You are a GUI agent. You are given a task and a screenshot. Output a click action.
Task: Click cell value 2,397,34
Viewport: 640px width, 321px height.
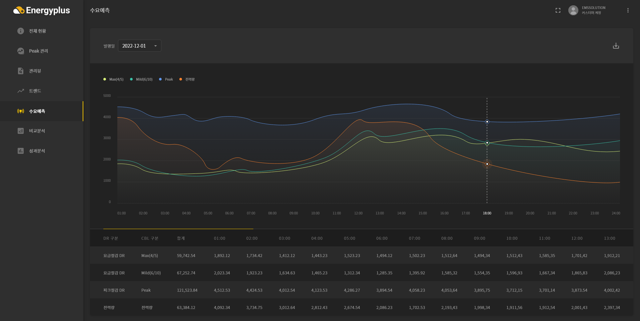point(612,308)
